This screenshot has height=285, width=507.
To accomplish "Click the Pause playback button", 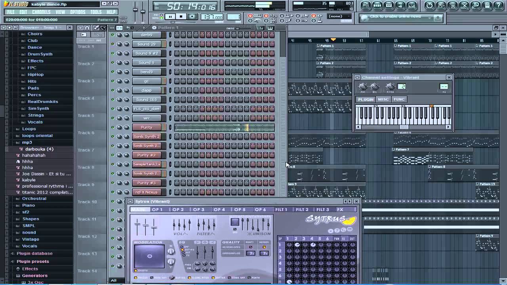I will point(170,17).
